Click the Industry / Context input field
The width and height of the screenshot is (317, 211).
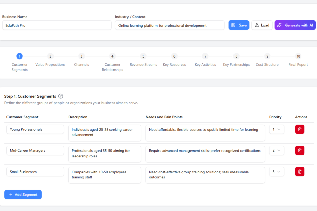click(x=169, y=25)
